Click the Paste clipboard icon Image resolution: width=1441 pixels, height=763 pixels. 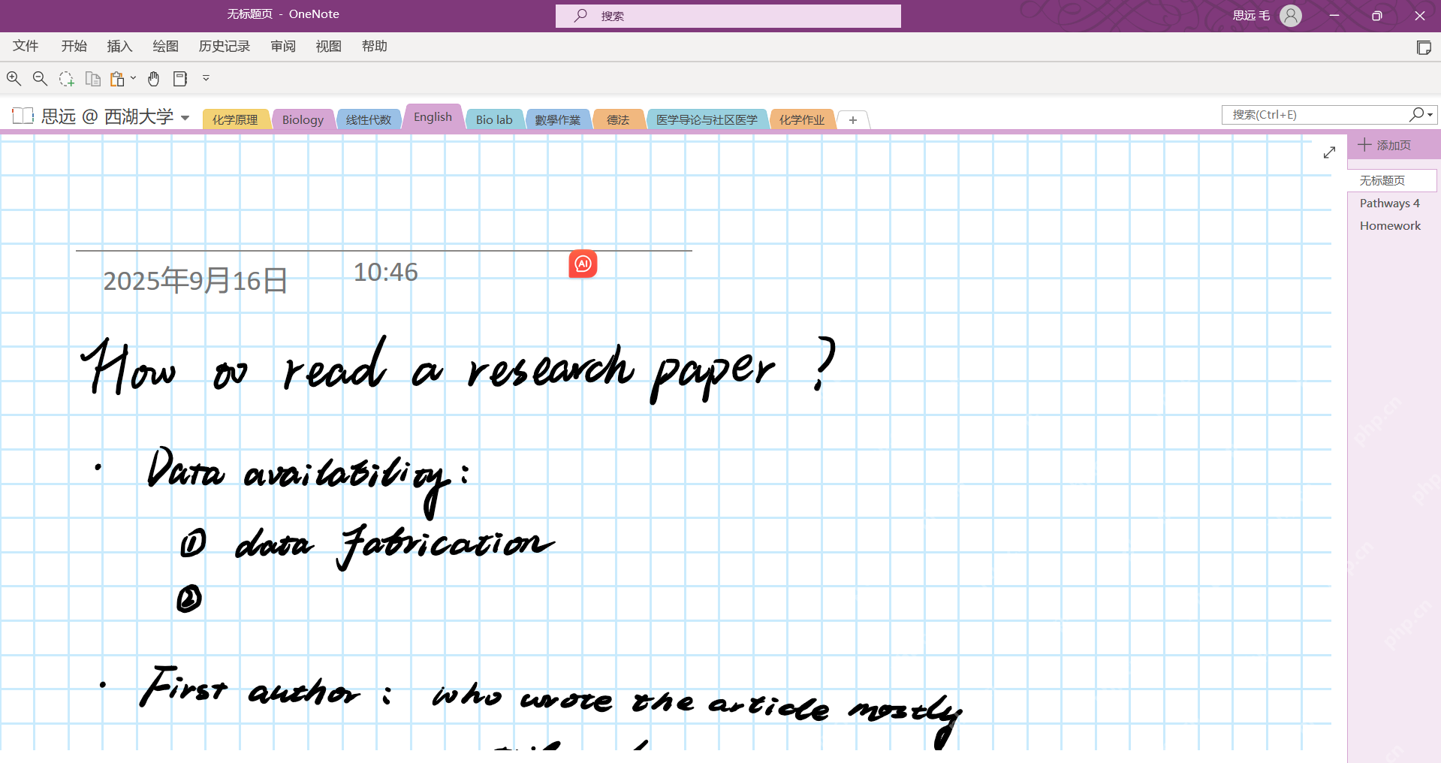pyautogui.click(x=117, y=78)
